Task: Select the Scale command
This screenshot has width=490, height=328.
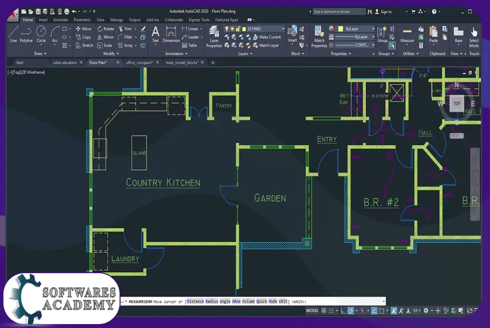Action: [104, 46]
